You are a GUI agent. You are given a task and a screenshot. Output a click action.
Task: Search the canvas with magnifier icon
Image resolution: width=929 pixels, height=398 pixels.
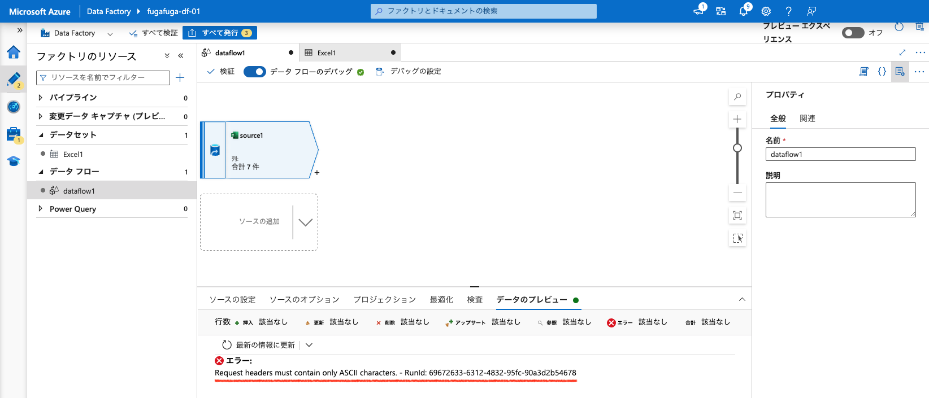pyautogui.click(x=737, y=97)
